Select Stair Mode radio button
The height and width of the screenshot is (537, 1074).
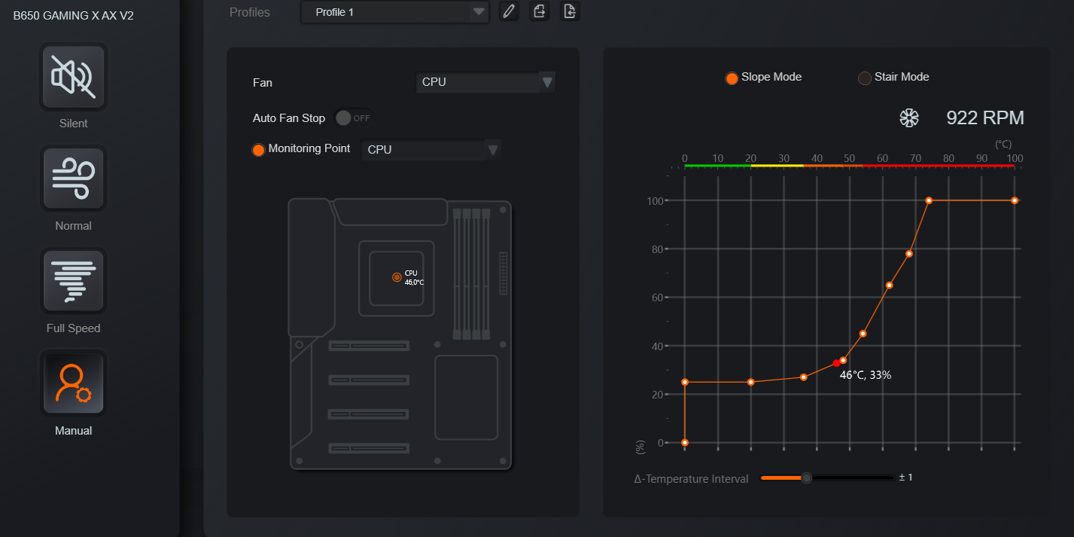(x=865, y=78)
